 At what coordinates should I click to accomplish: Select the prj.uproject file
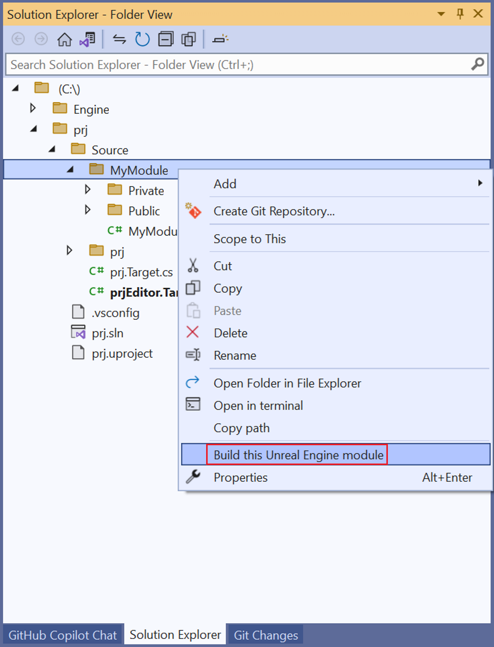[122, 353]
